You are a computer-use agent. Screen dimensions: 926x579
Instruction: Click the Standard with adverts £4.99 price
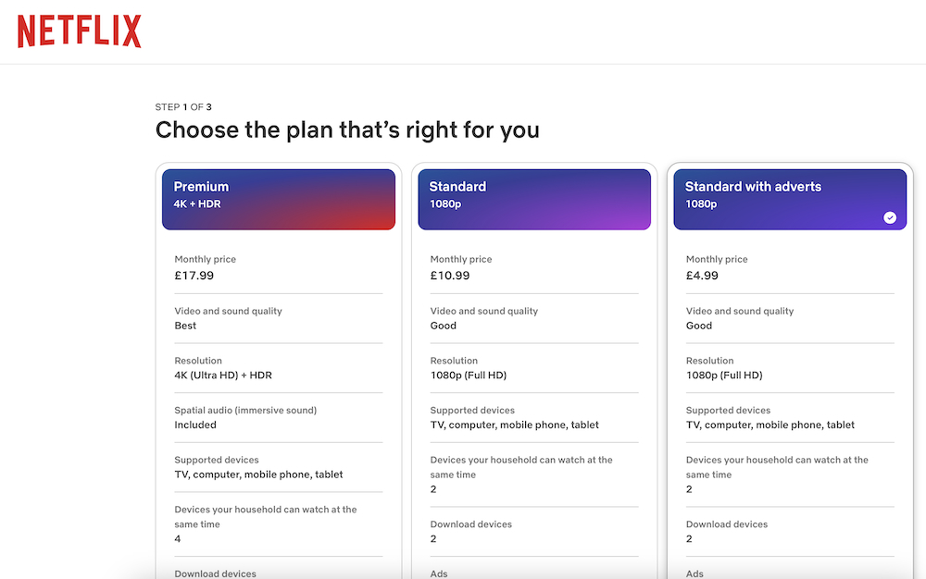point(702,275)
